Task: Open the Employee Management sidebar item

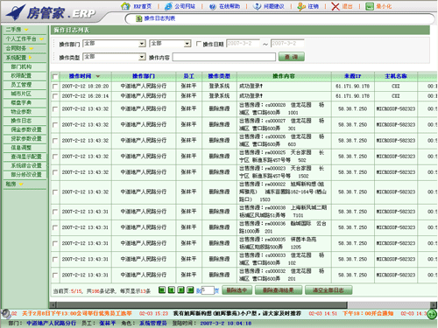Action: [21, 85]
